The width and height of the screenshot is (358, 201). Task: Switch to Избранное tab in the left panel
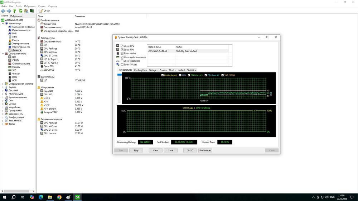tap(16, 16)
